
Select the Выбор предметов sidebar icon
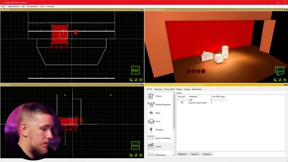click(151, 104)
